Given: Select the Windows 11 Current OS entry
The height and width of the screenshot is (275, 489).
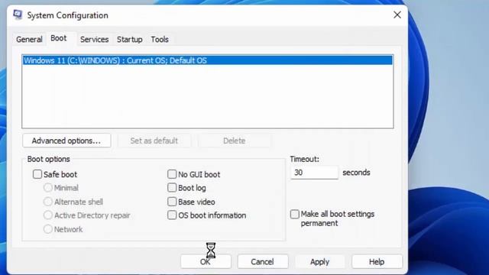Looking at the screenshot, I should (207, 60).
